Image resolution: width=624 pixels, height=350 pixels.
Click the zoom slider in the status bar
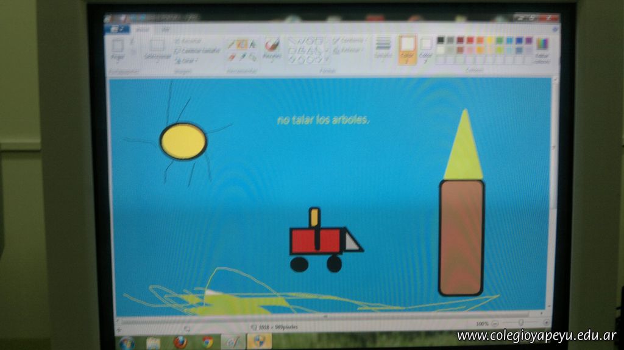coord(520,323)
